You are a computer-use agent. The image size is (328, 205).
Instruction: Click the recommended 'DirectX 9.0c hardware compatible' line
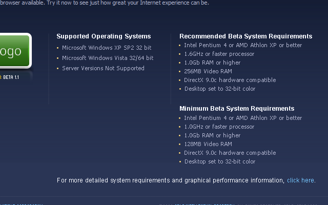pos(230,80)
